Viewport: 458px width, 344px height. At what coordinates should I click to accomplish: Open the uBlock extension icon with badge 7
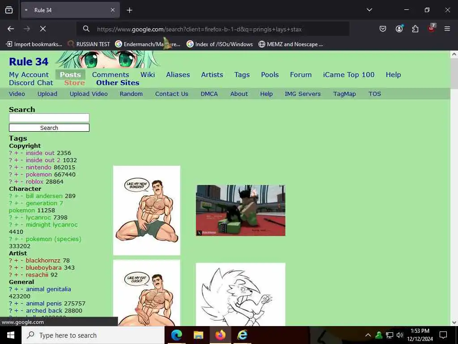(432, 28)
